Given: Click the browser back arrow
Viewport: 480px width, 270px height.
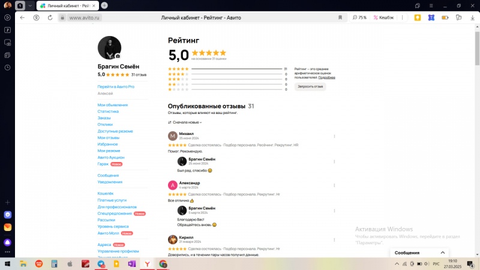Looking at the screenshot, I should click(x=22, y=18).
